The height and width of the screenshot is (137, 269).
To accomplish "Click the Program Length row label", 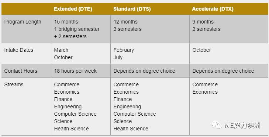I will click(23, 22).
